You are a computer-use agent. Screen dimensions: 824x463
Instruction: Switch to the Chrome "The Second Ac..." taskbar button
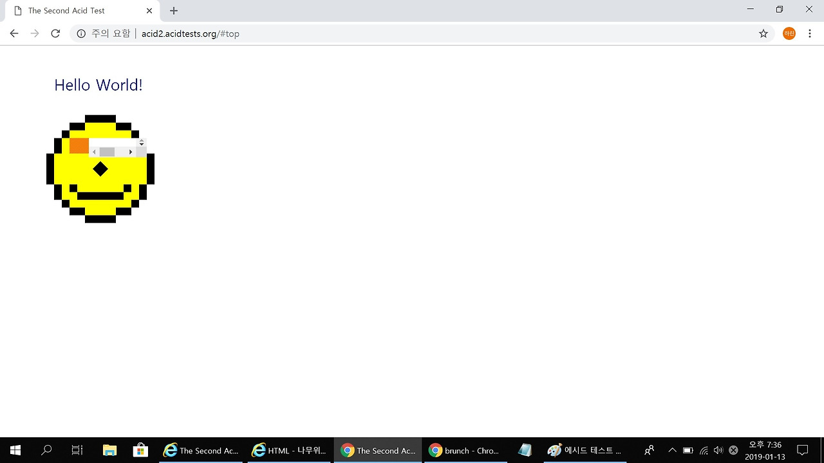(378, 450)
